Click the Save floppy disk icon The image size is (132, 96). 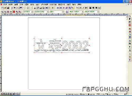(x=8, y=8)
